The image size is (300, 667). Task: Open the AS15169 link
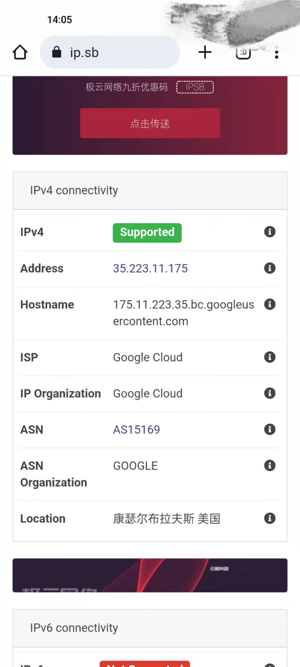pos(136,430)
